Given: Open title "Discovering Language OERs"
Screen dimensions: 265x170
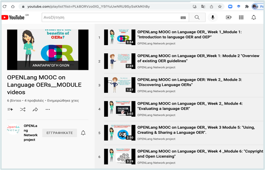Looking at the screenshot, I should pos(189,82).
